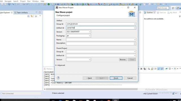Image resolution: width=181 pixels, height=101 pixels.
Task: Click Open Console icon in Console toolbar
Action: [175, 69]
